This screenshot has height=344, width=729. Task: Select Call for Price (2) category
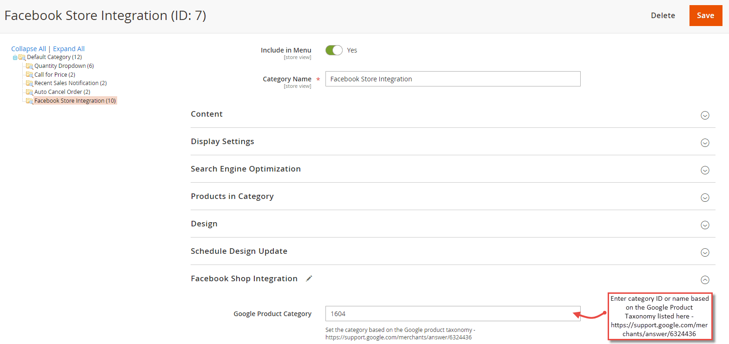point(55,75)
